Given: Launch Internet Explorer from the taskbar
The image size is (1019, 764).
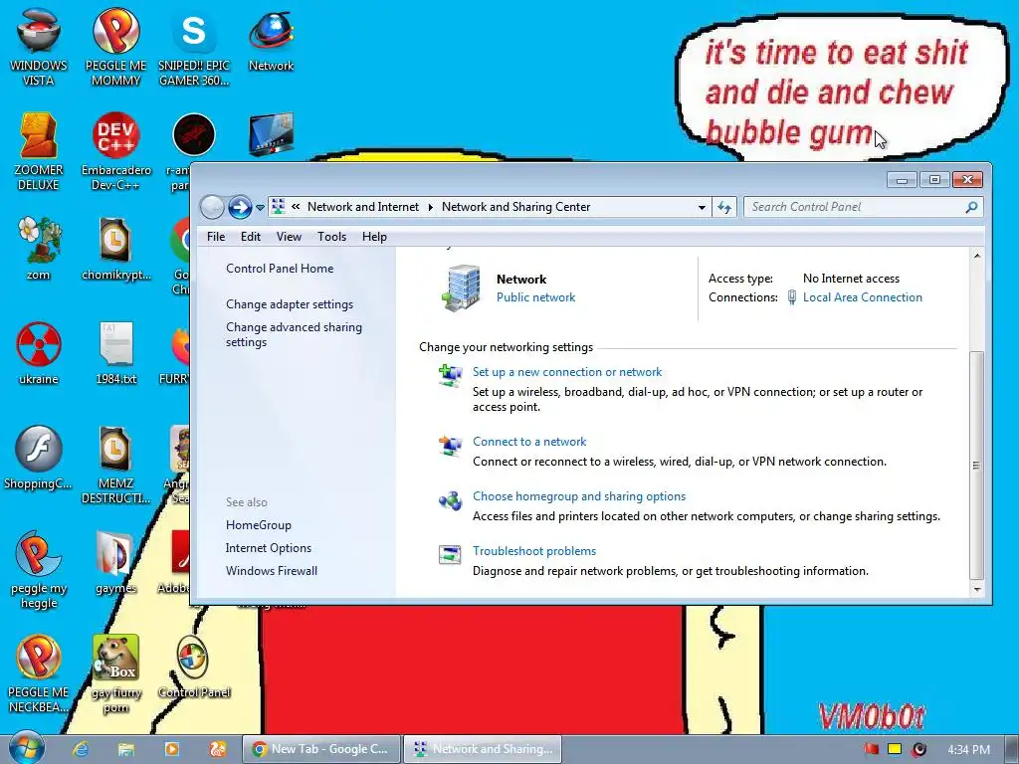Looking at the screenshot, I should 81,749.
